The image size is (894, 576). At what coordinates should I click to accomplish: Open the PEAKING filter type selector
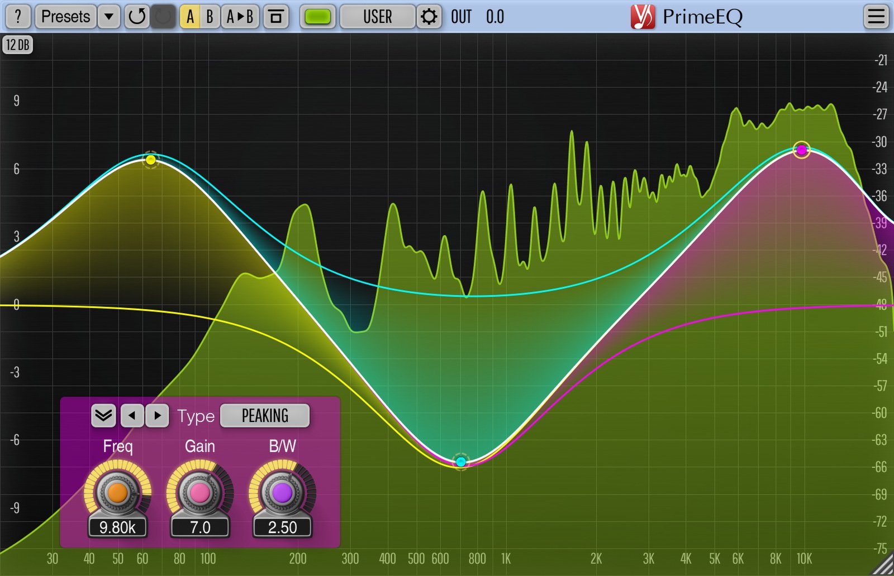(x=264, y=415)
